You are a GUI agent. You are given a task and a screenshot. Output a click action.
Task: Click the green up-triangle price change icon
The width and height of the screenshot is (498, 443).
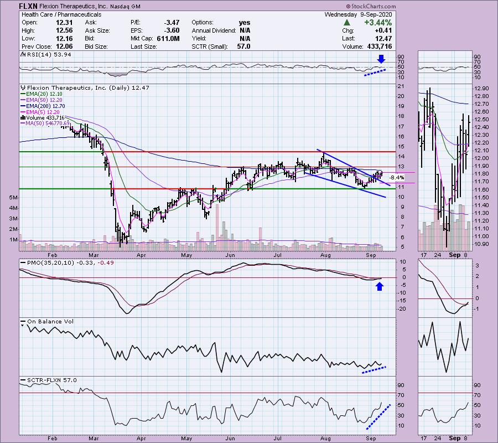pos(347,23)
